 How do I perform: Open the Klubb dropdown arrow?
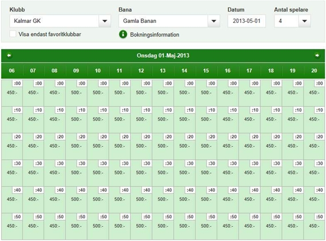click(x=105, y=21)
